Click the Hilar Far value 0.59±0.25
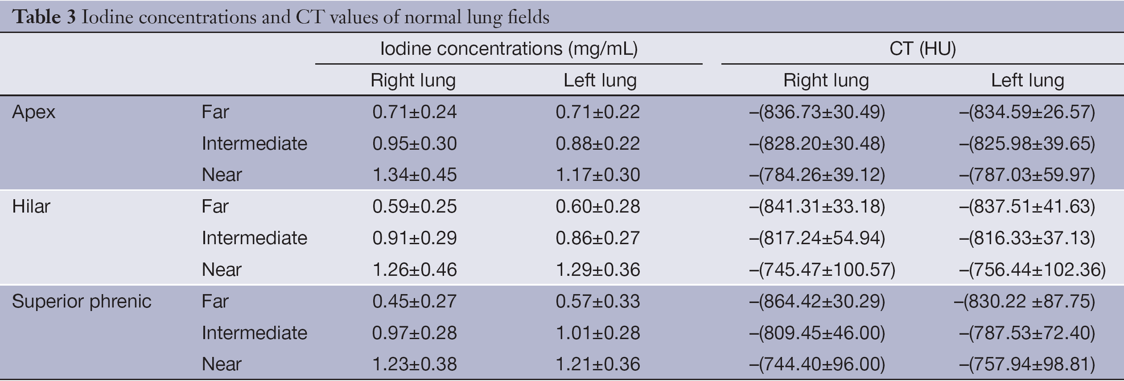Viewport: 1124px width, 381px height. [x=415, y=206]
